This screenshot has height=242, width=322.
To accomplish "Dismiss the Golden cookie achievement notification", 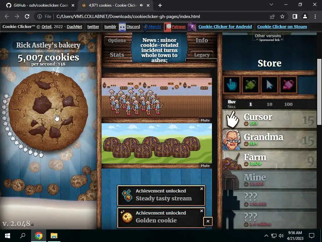I will [x=202, y=211].
